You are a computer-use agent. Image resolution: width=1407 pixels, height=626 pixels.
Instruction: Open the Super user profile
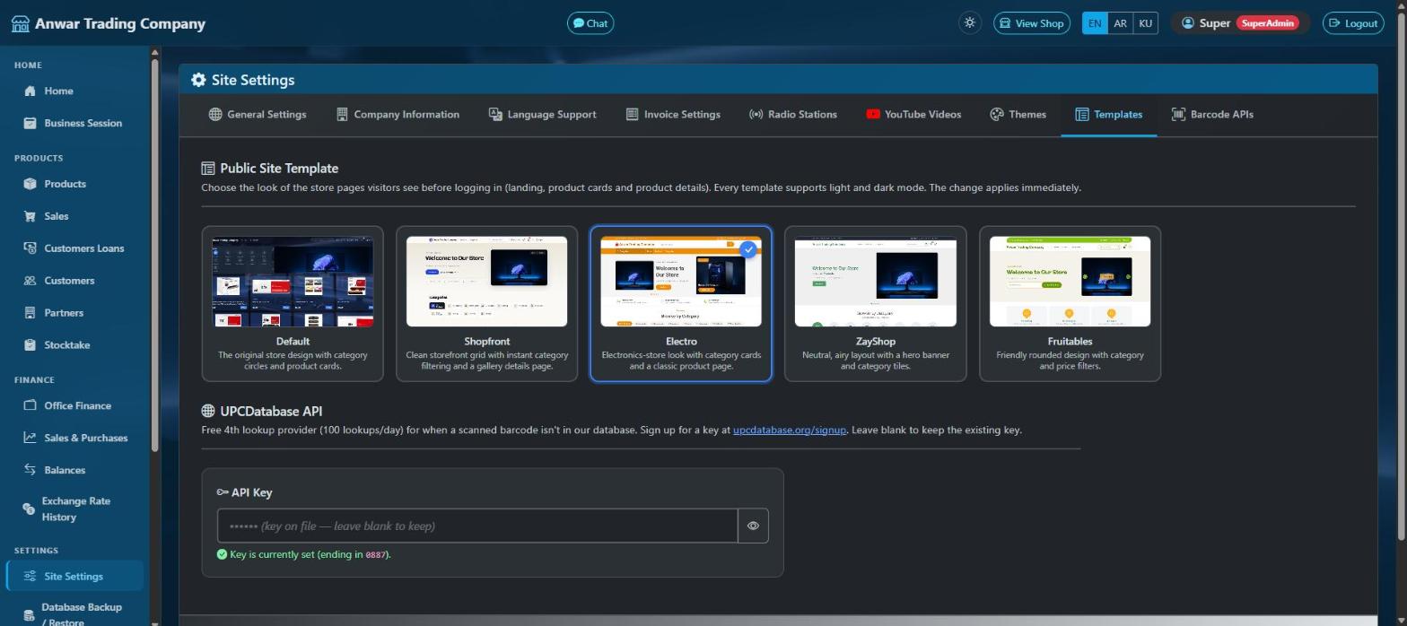(1240, 23)
